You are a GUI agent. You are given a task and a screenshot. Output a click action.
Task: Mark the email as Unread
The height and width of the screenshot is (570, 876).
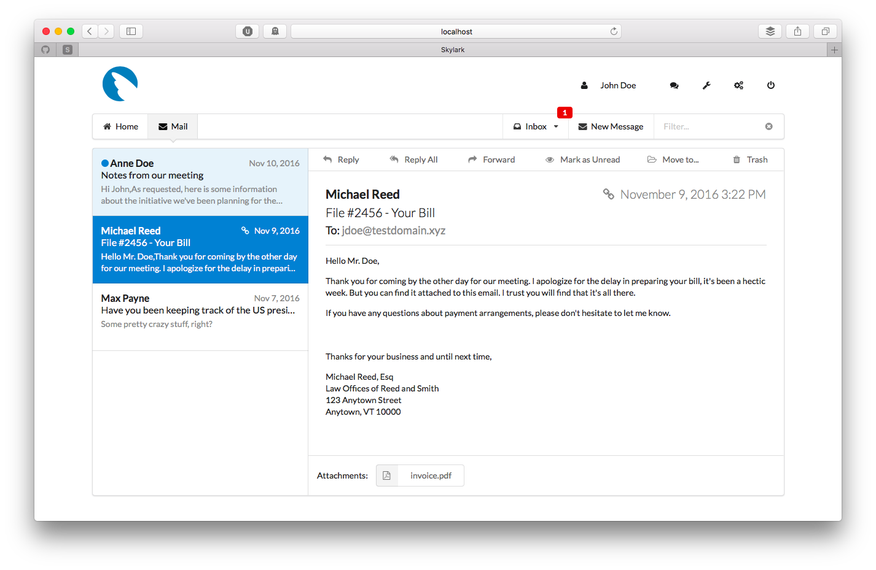tap(582, 160)
